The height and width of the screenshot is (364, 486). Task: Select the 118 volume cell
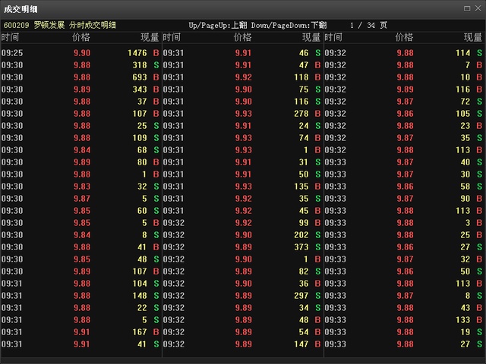[301, 77]
